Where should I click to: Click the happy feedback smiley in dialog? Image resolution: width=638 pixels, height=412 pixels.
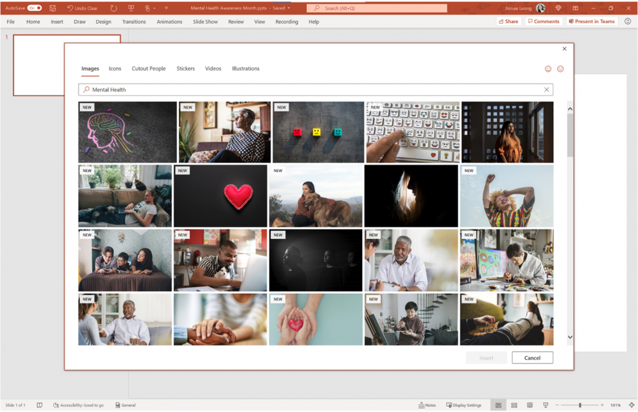pos(548,69)
